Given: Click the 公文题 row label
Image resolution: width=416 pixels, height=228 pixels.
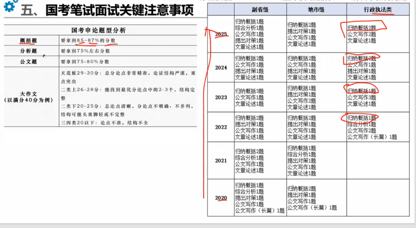Looking at the screenshot, I should (28, 62).
